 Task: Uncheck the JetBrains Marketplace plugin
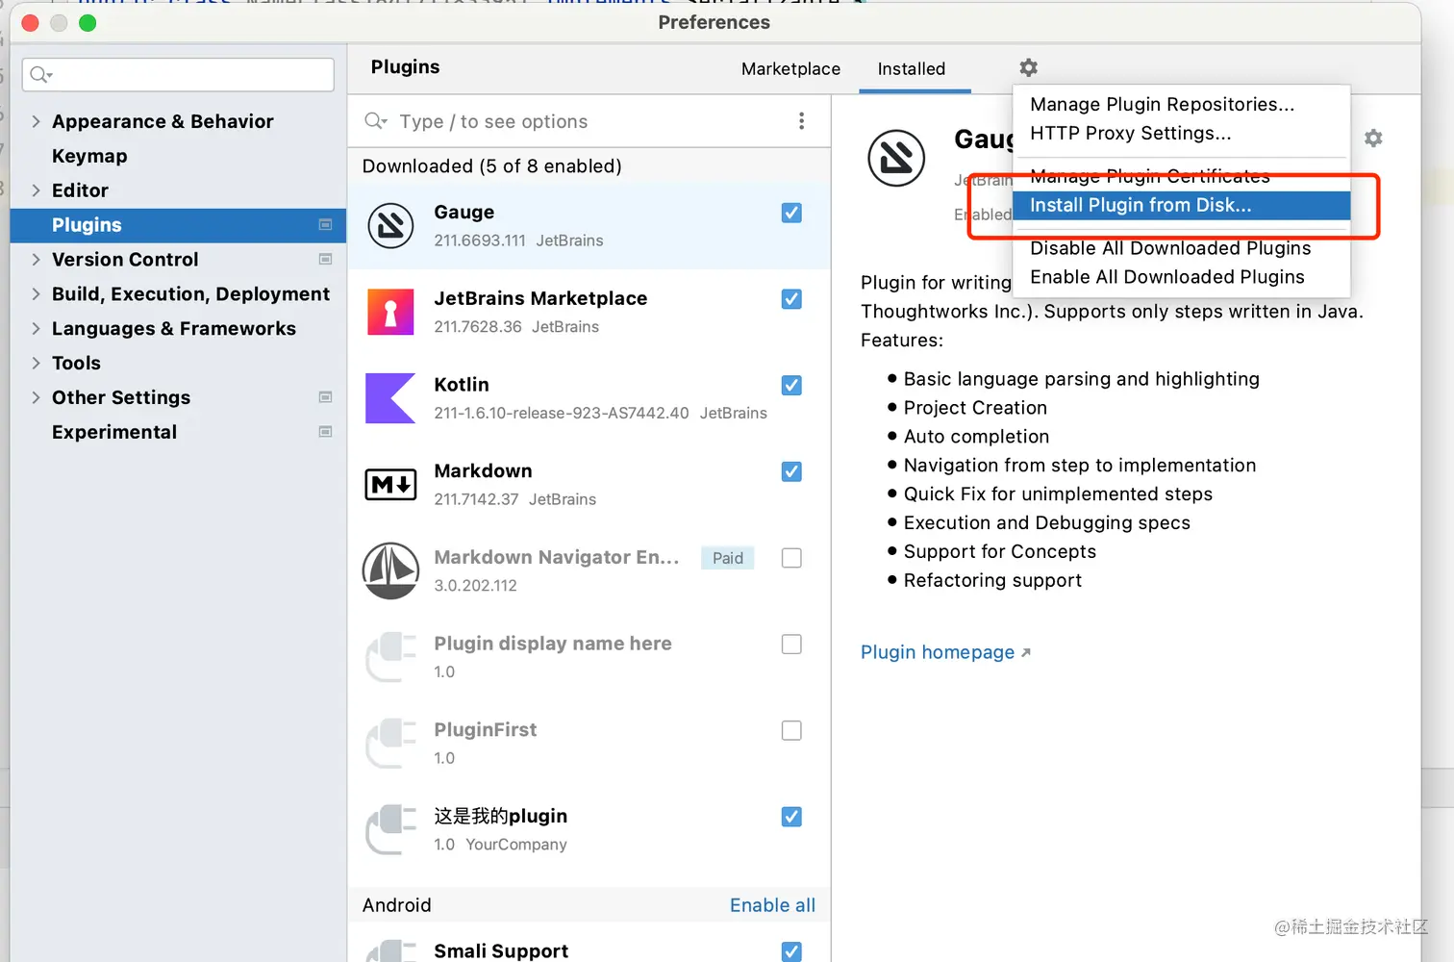click(x=791, y=299)
